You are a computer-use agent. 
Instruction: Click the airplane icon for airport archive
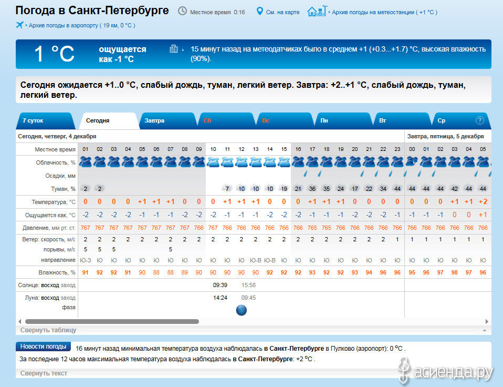point(20,25)
